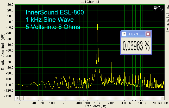Click the 100 frequency axis label

52,103
